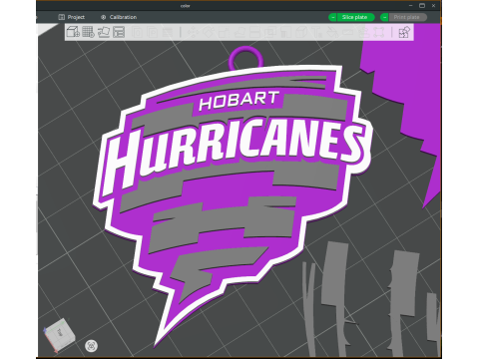This screenshot has width=479, height=359.
Task: Switch to the Project tab
Action: pos(72,17)
